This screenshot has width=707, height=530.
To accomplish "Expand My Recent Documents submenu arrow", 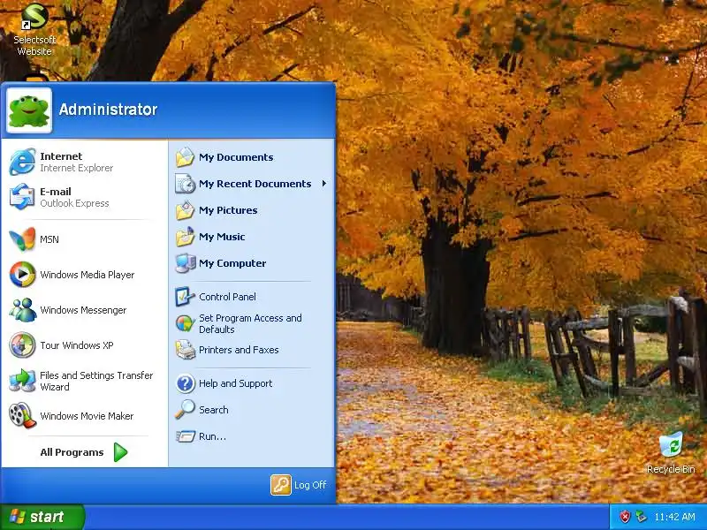I will click(x=323, y=184).
